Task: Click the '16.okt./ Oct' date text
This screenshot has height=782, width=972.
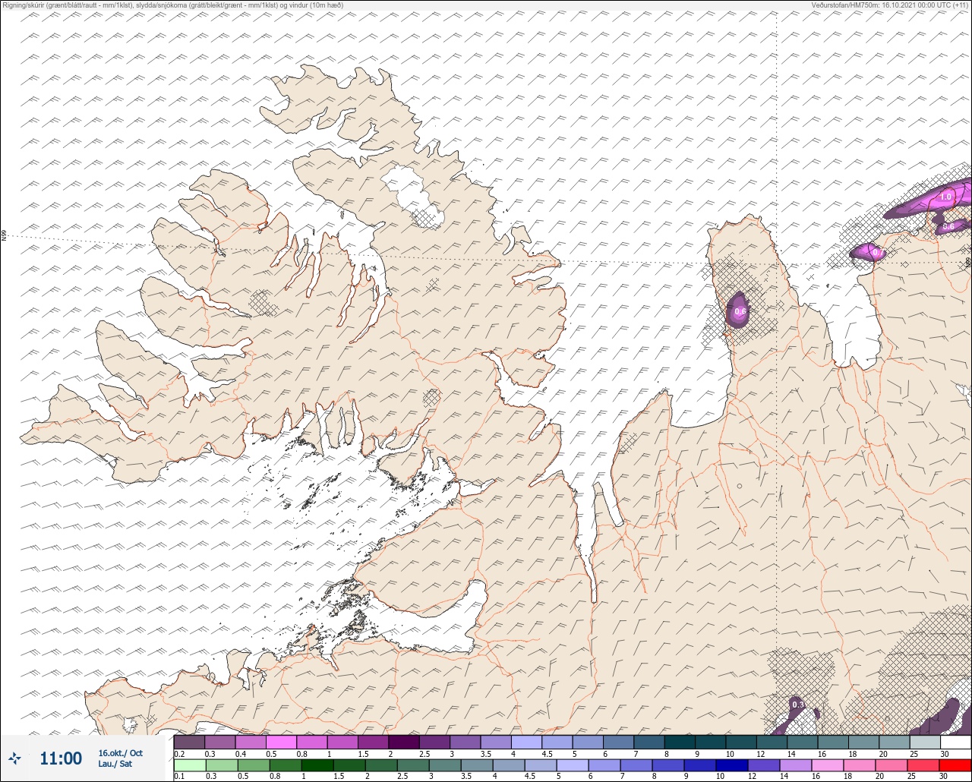Action: 120,753
